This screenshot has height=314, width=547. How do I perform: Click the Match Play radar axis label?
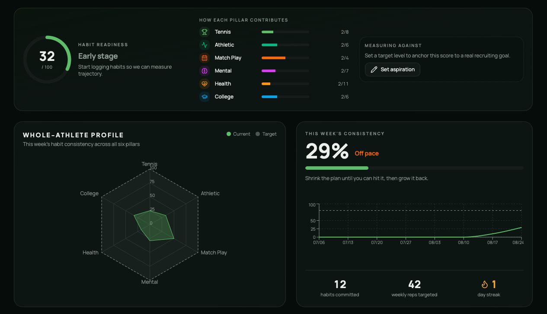(x=214, y=253)
